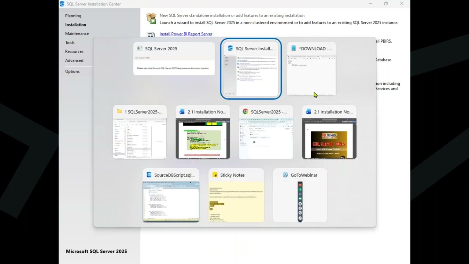Image resolution: width=469 pixels, height=264 pixels.
Task: Click the folder icon for 1 SQLServer2025 window
Action: [119, 112]
